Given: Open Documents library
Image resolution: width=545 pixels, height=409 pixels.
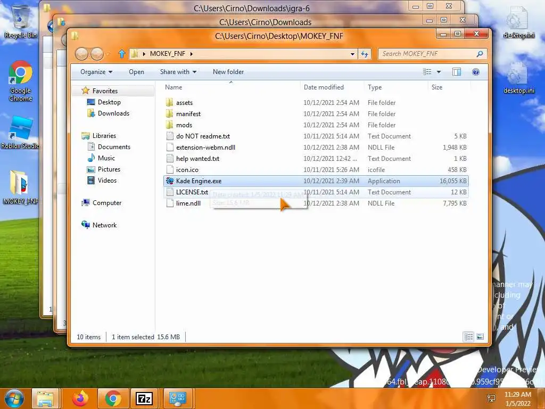Looking at the screenshot, I should coord(114,147).
